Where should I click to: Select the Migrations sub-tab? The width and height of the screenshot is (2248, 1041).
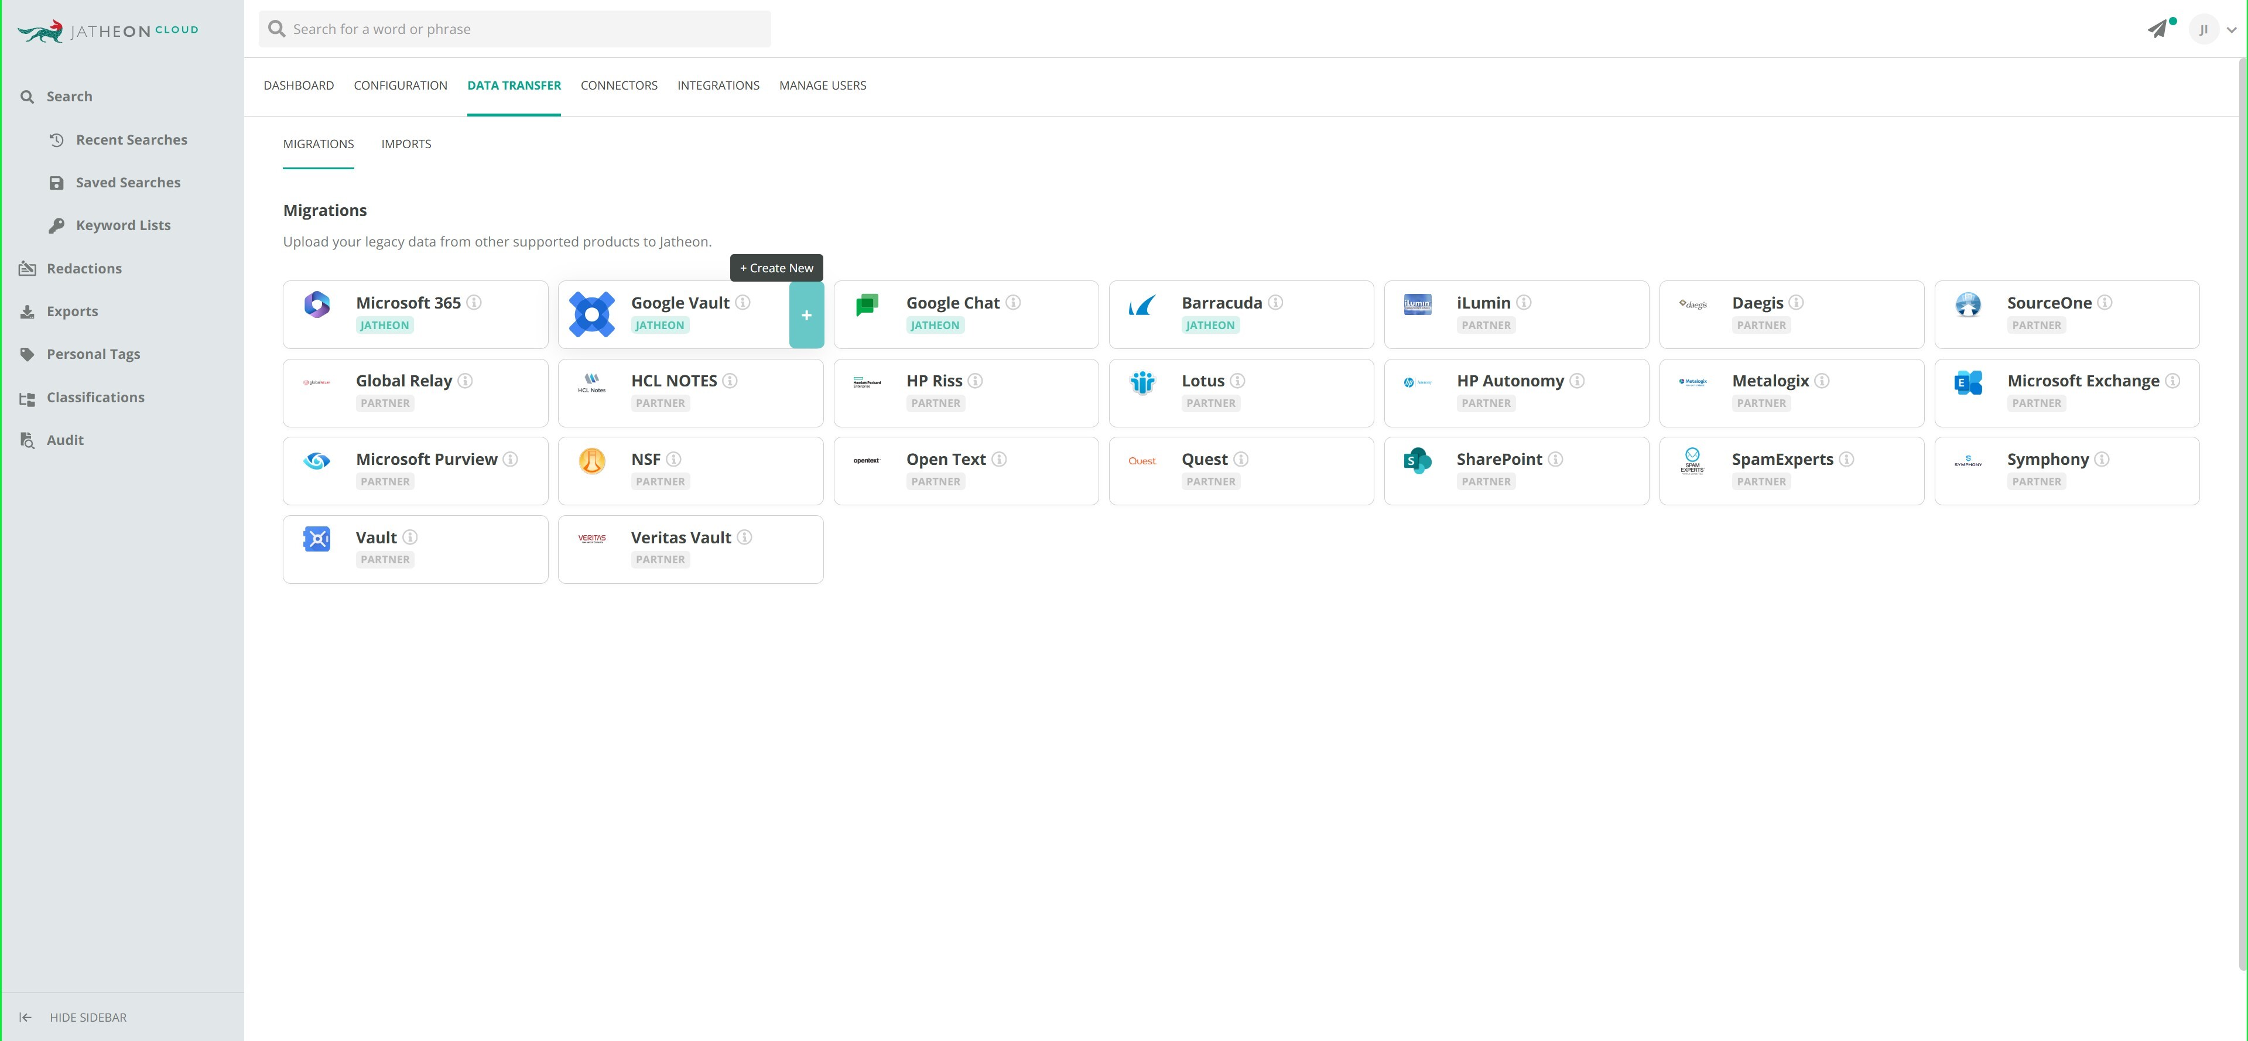tap(319, 144)
